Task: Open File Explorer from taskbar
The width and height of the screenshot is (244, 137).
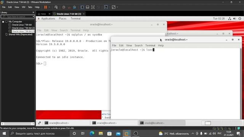Action: pos(101,134)
